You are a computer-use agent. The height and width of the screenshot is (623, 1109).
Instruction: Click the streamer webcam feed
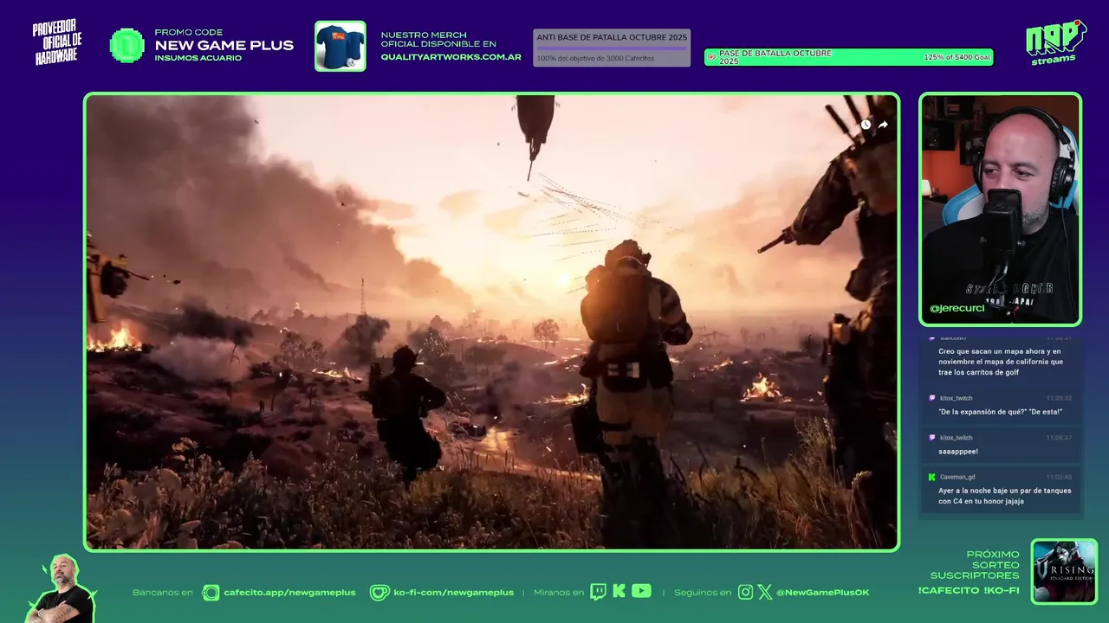(1000, 209)
